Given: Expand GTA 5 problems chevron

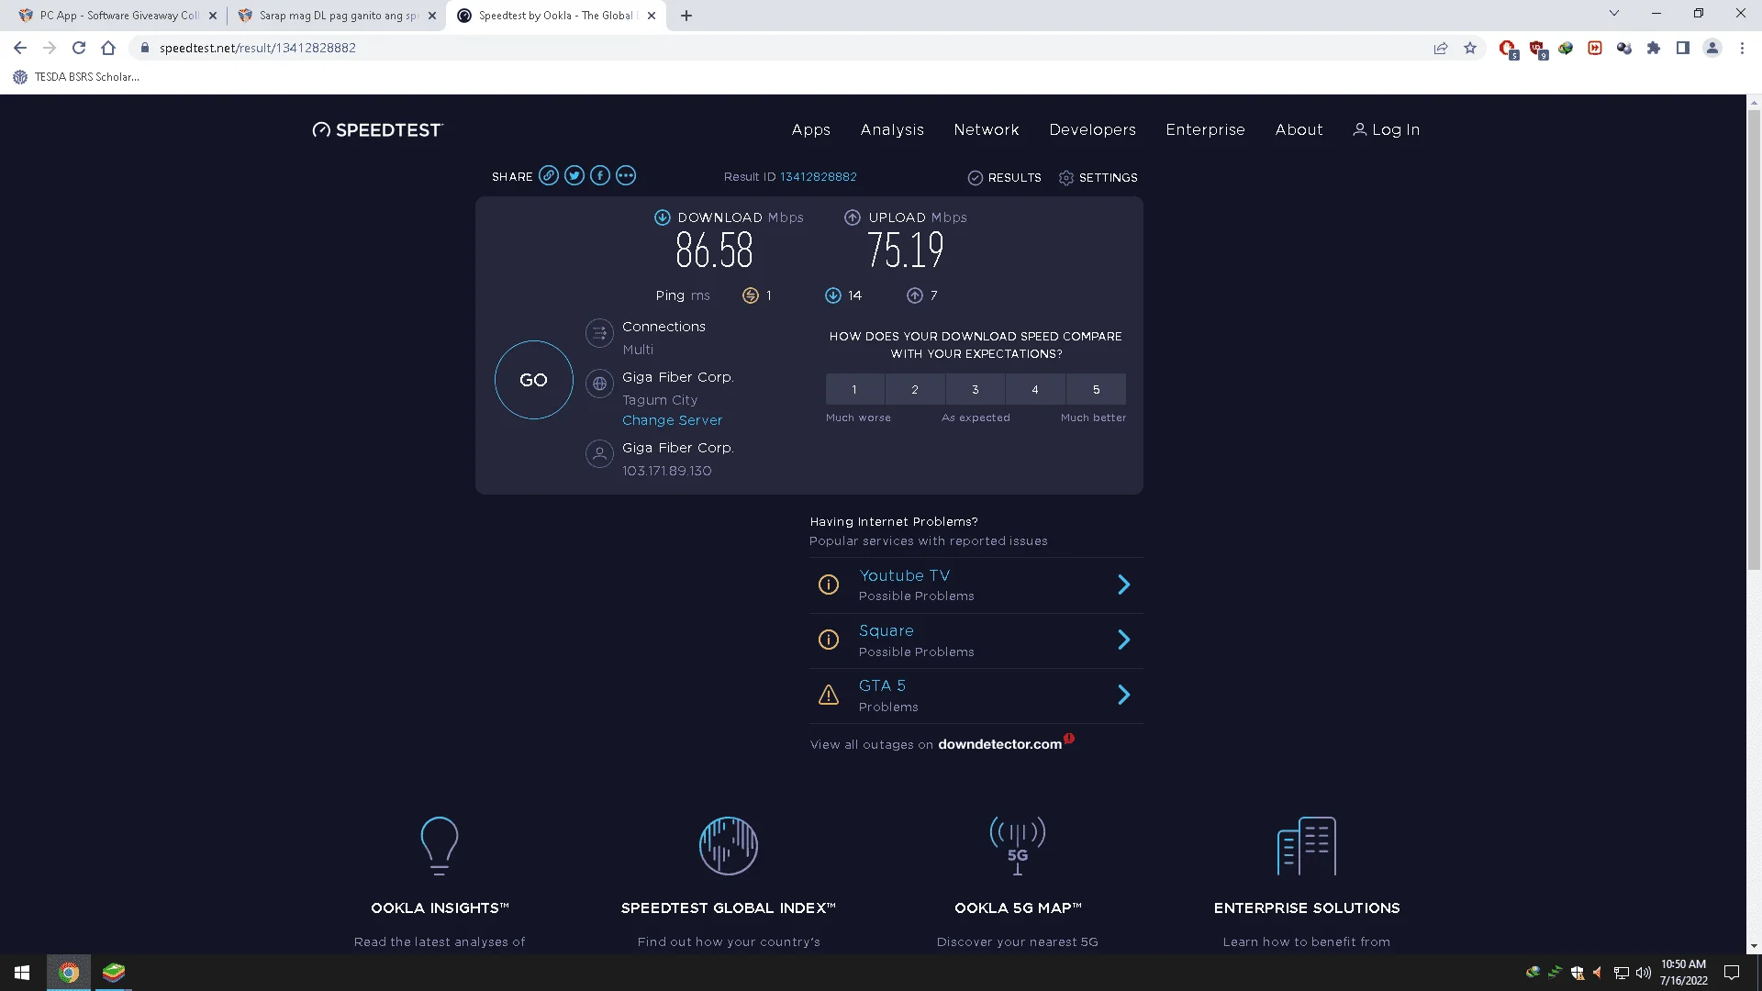Looking at the screenshot, I should coord(1124,696).
